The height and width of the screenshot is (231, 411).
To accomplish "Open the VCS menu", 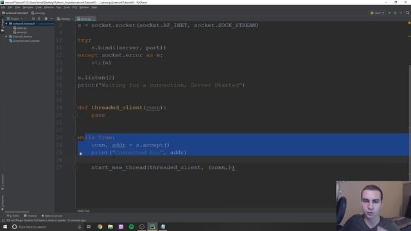I will pyautogui.click(x=74, y=7).
